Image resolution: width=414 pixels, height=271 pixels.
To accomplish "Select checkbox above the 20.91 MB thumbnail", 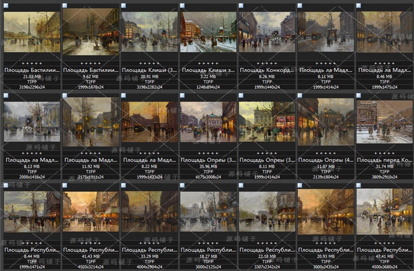I will (124, 6).
